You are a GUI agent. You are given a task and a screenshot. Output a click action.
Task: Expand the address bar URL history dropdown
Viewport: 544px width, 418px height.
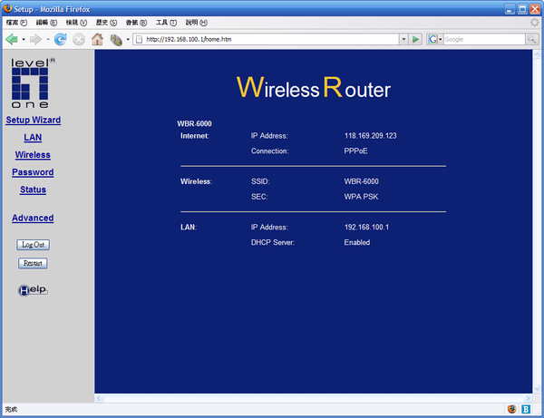click(x=403, y=39)
